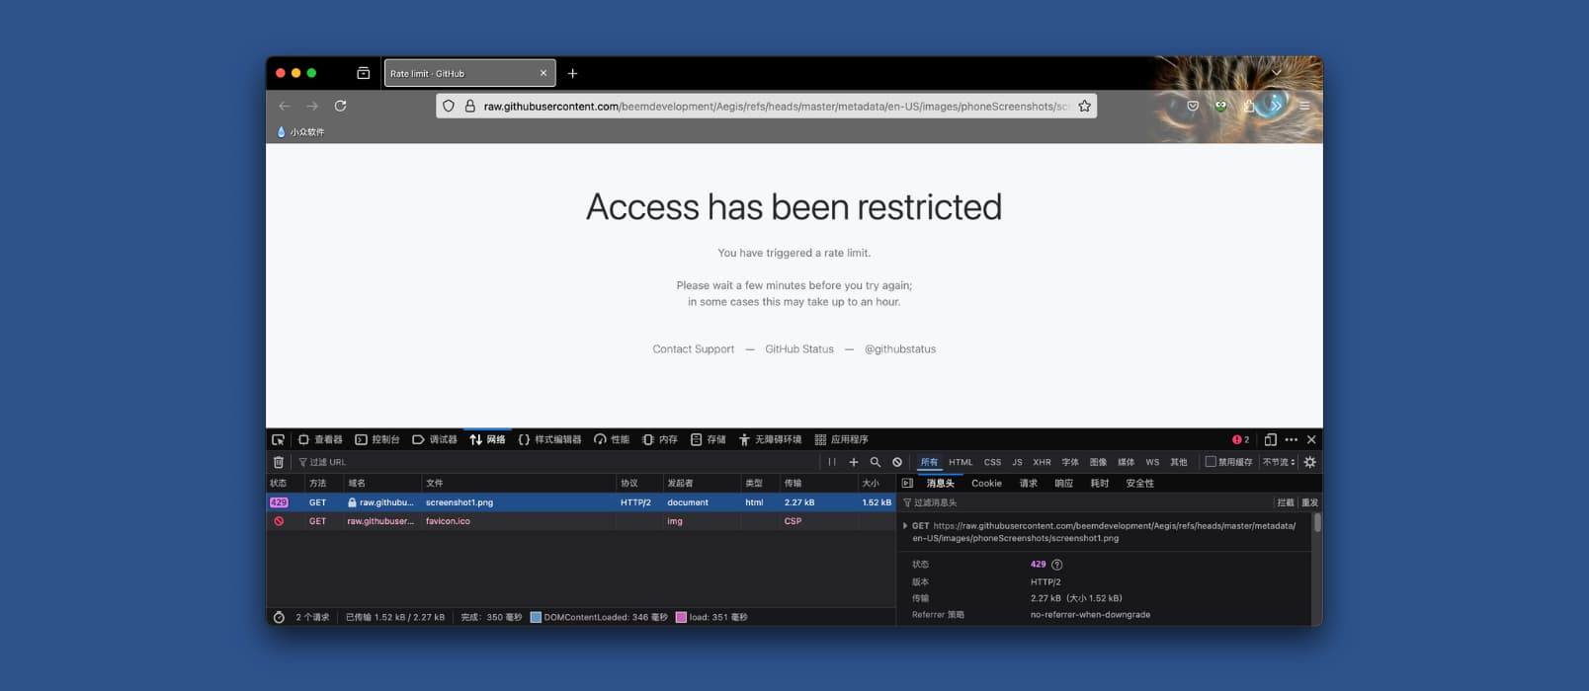Filter requests by 图像 images type
The width and height of the screenshot is (1589, 691).
tap(1098, 462)
